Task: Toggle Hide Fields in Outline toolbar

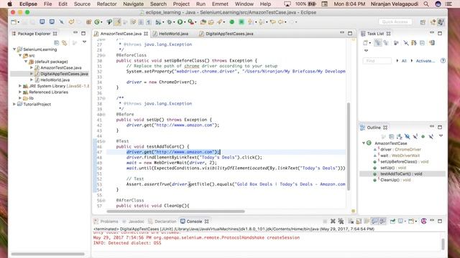Action: pos(408,137)
